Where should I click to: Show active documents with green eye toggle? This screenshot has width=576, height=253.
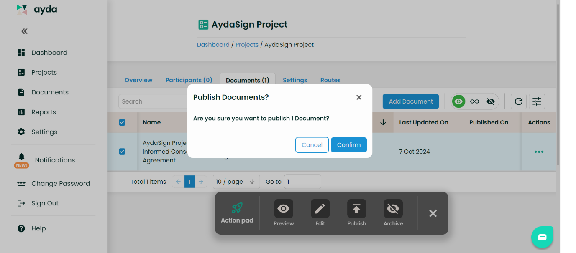tap(459, 101)
